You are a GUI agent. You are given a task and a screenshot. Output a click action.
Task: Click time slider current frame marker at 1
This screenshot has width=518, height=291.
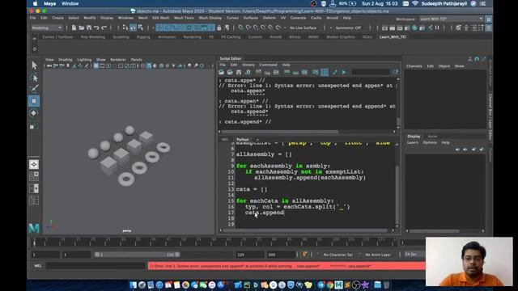pos(34,242)
